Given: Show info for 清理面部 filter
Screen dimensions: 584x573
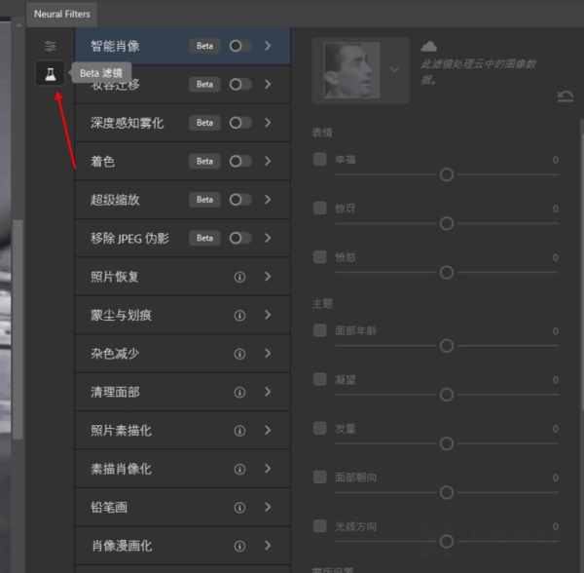Looking at the screenshot, I should (239, 392).
